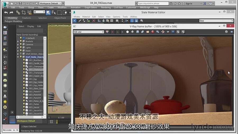
Task: Open the Slate Utilities menu
Action: click(x=134, y=17)
